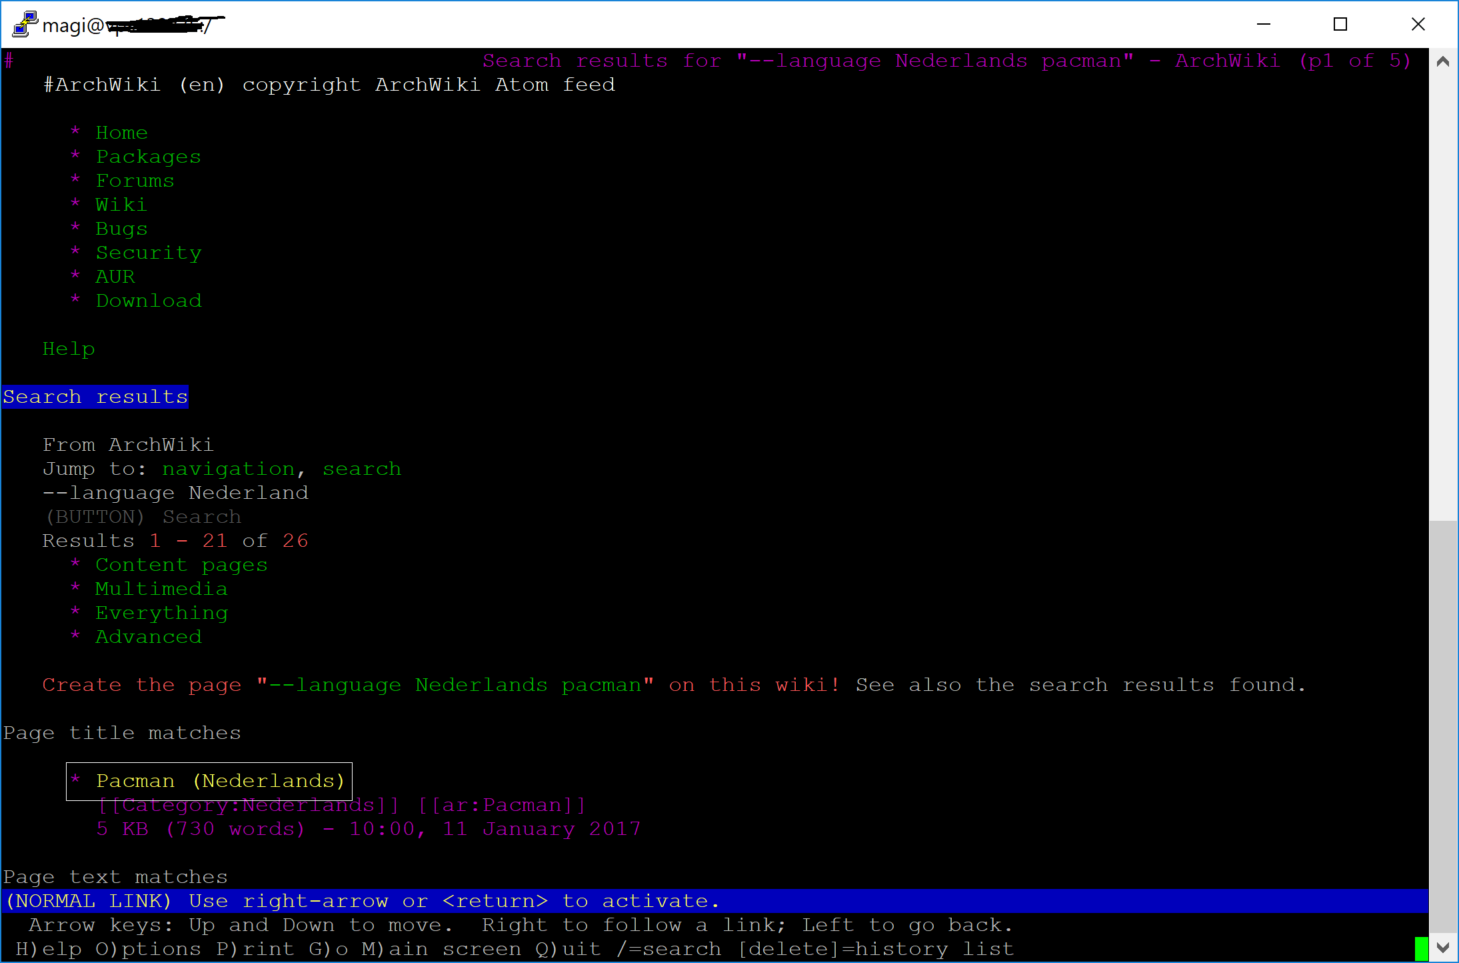Click the '[[Category:Nederlands]]' snippet text
Screen dimensions: 1459x963
(248, 805)
